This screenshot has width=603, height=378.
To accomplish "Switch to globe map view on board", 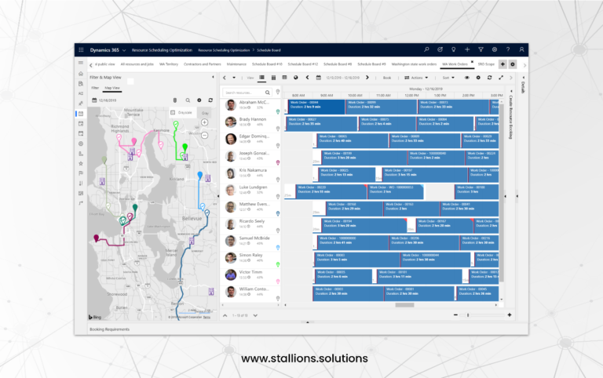I will [x=295, y=78].
